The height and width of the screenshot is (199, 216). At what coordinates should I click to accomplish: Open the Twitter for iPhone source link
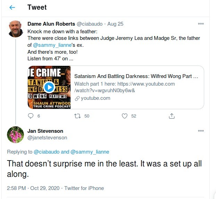coord(84,188)
